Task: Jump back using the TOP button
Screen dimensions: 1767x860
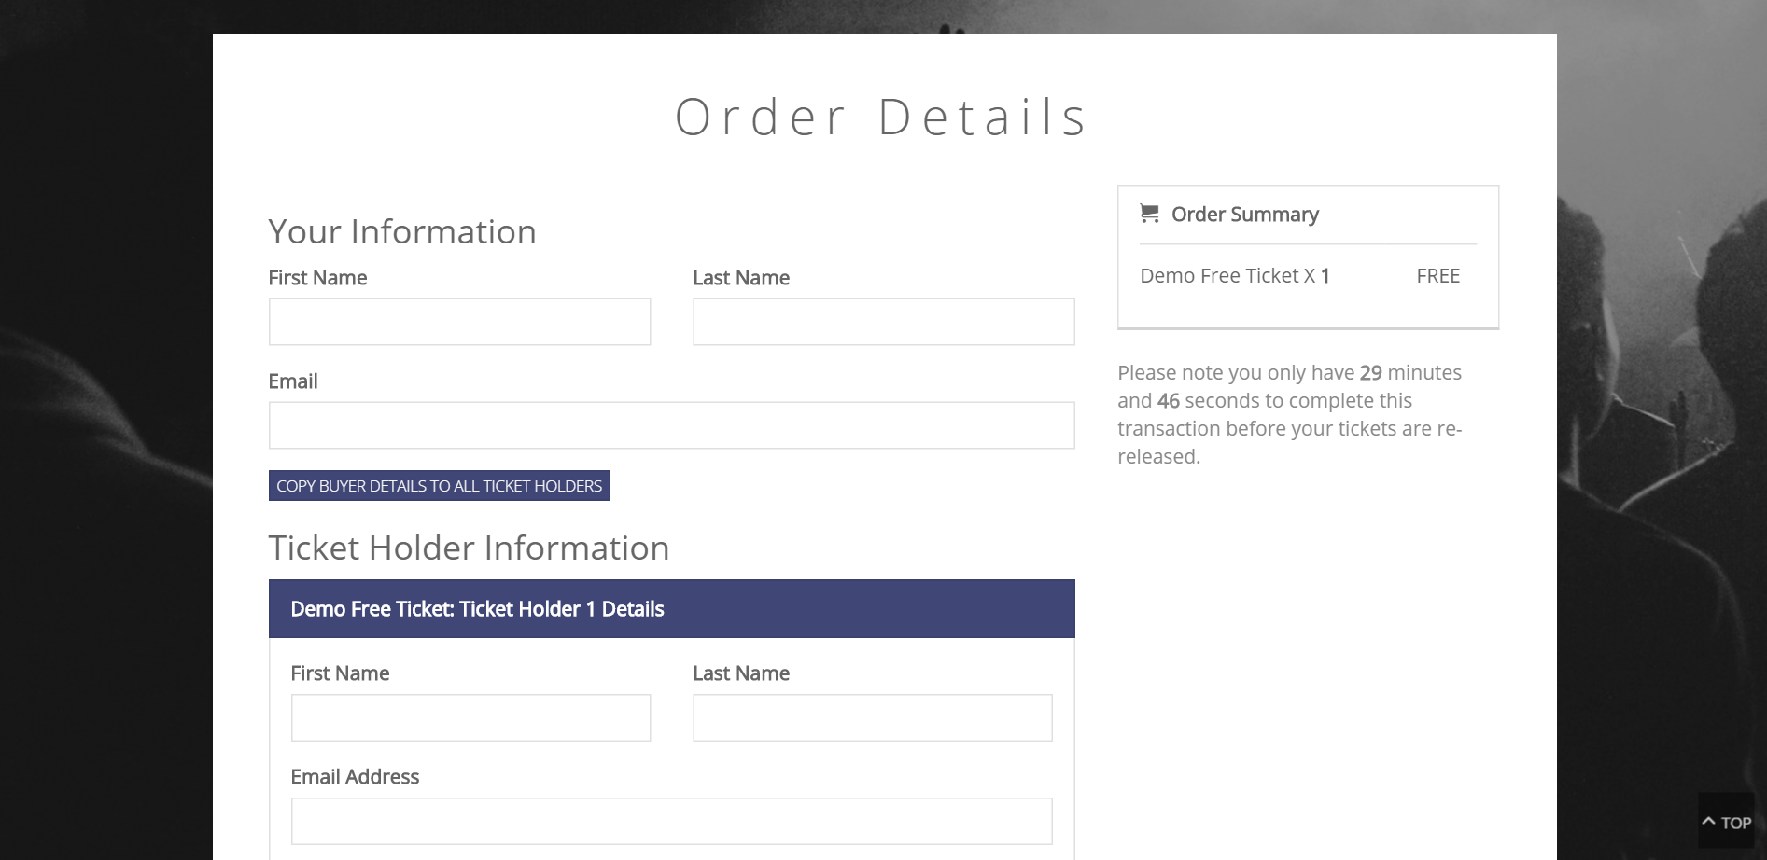Action: (x=1727, y=822)
